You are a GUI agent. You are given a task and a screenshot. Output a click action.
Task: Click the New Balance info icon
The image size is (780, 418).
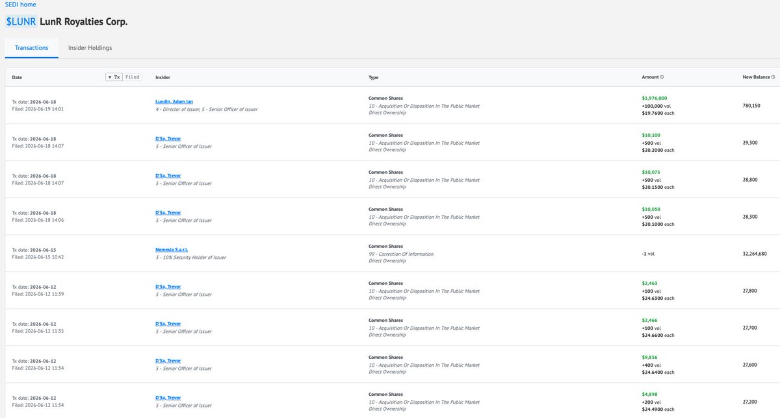click(x=773, y=77)
